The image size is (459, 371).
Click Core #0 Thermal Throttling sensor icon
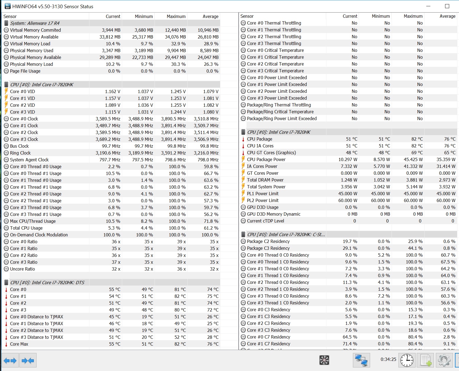point(243,23)
